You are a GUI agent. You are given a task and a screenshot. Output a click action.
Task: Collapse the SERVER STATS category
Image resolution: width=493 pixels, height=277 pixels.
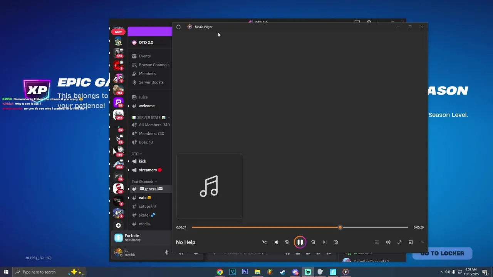151,117
